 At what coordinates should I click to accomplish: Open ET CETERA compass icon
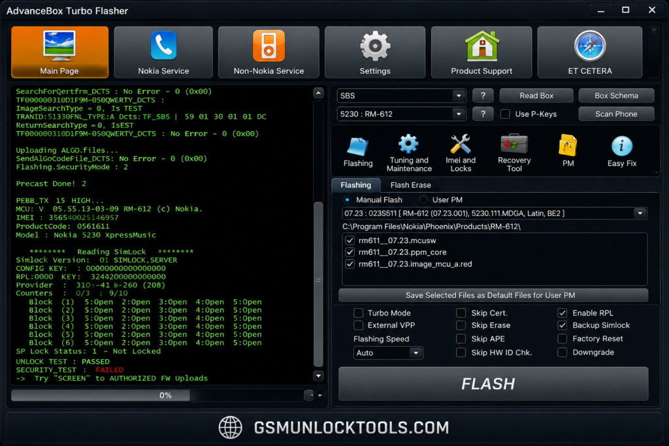coord(590,46)
